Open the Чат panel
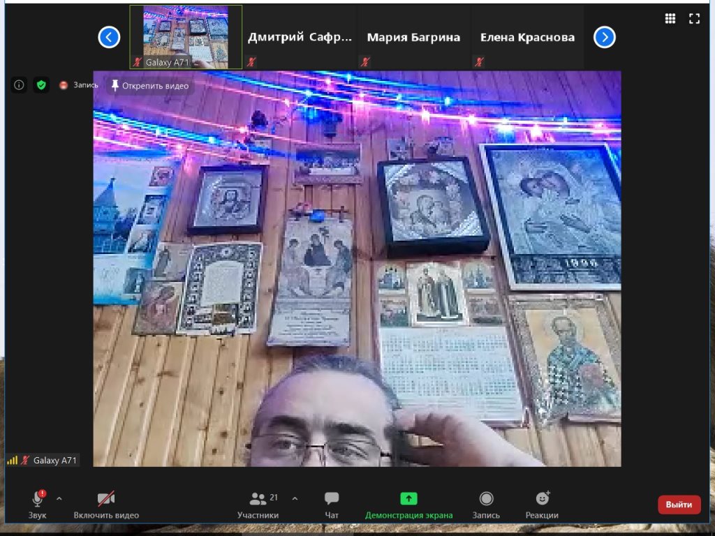Screen dimensions: 715x536 click(332, 505)
